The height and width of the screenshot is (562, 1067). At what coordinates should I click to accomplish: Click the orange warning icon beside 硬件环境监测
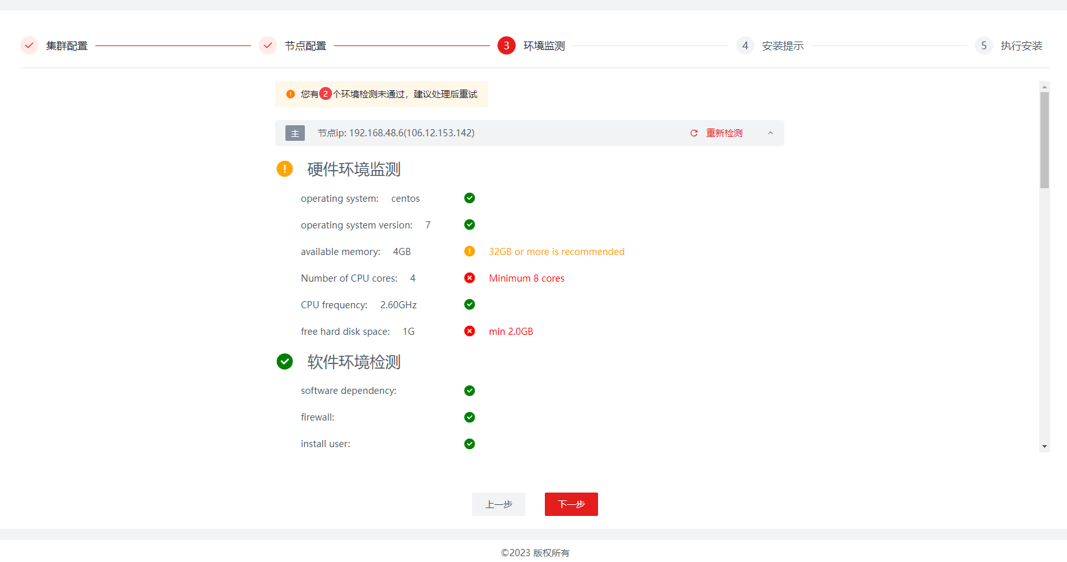[285, 169]
